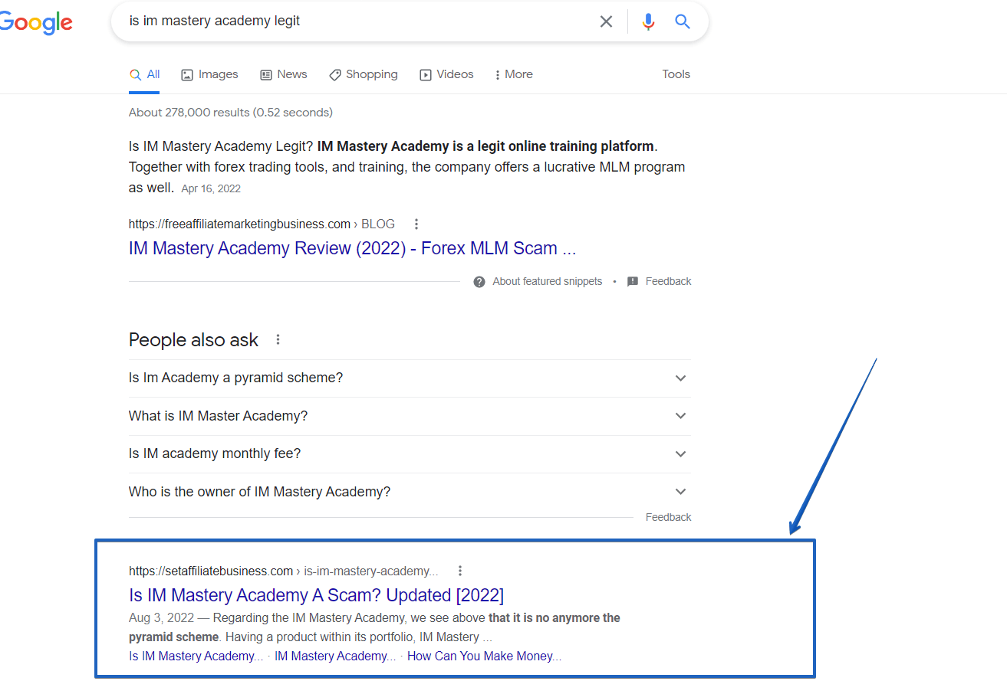Click Feedback link next to featured snippets
Image resolution: width=1007 pixels, height=681 pixels.
(x=668, y=282)
